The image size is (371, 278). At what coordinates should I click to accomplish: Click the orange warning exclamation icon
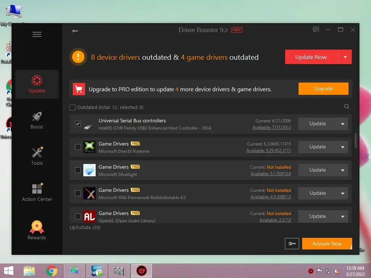[78, 57]
